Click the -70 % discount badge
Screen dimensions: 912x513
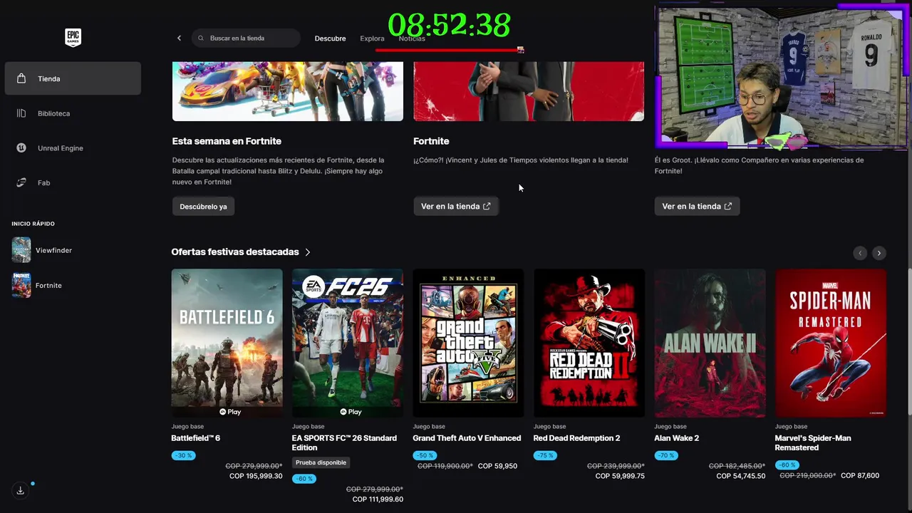tap(665, 455)
